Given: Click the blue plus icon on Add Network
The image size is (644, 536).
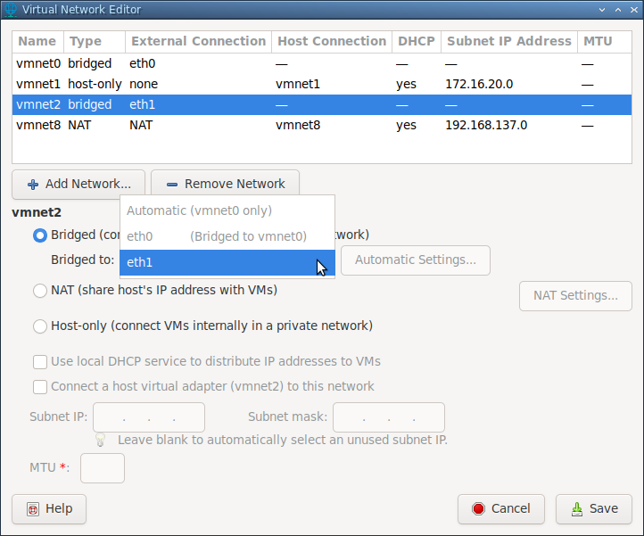Looking at the screenshot, I should [33, 185].
